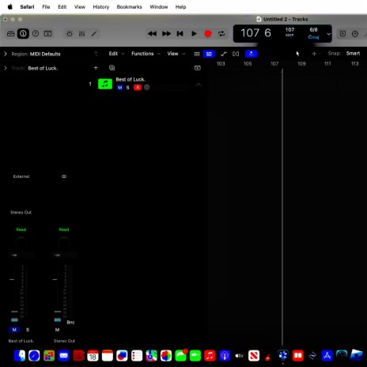Start playback with the Play button
Viewport: 367px width, 367px height.
(194, 33)
